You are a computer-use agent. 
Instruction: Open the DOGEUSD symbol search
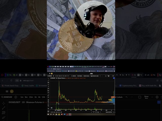[50, 76]
